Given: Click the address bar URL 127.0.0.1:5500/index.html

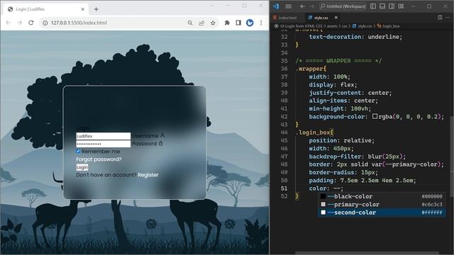Looking at the screenshot, I should [79, 23].
